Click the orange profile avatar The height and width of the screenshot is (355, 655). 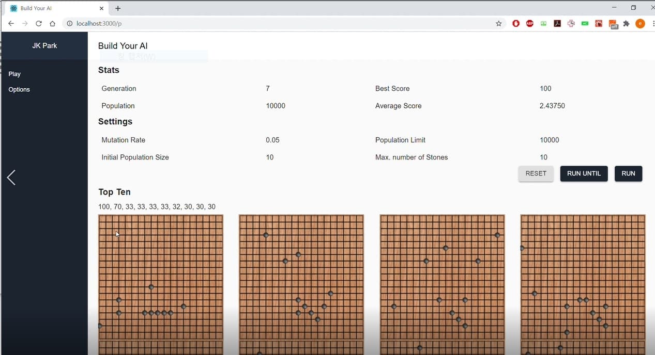pos(640,23)
